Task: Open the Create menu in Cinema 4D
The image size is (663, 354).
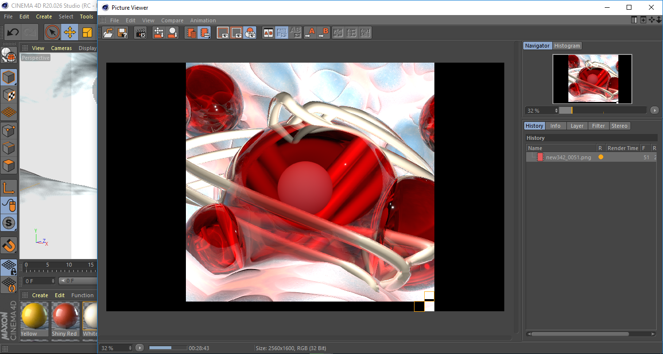Action: click(44, 17)
